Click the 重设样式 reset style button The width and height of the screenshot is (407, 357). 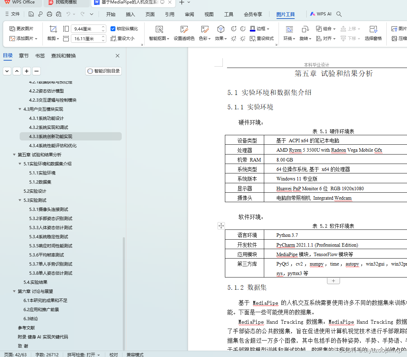point(262,39)
